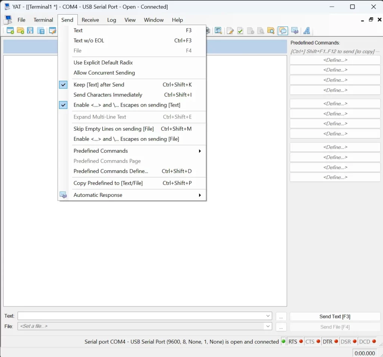This screenshot has height=357, width=383.
Task: Click the greyed-out blank document toolbar icon
Action: pyautogui.click(x=251, y=31)
